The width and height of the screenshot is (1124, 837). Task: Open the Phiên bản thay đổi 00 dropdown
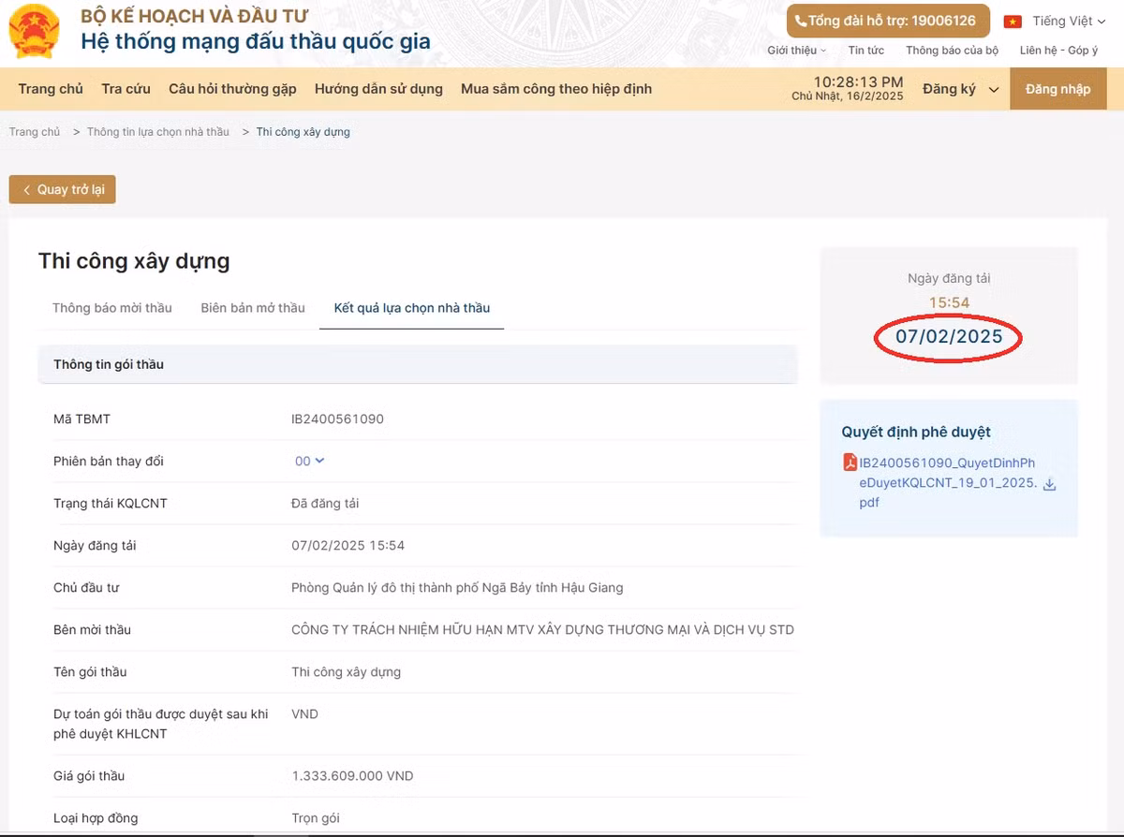click(x=309, y=461)
